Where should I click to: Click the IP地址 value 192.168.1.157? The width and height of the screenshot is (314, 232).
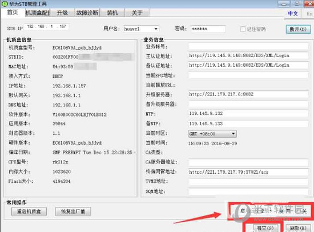(x=69, y=86)
